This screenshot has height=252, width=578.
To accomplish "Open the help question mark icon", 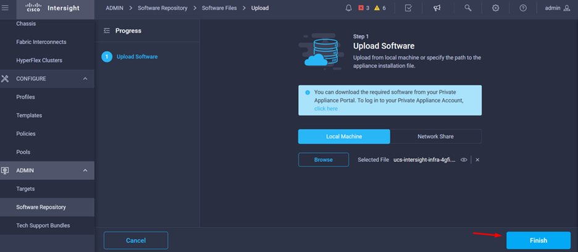I will [x=523, y=8].
